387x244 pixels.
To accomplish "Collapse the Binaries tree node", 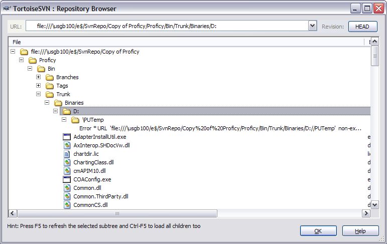I will tap(47, 103).
